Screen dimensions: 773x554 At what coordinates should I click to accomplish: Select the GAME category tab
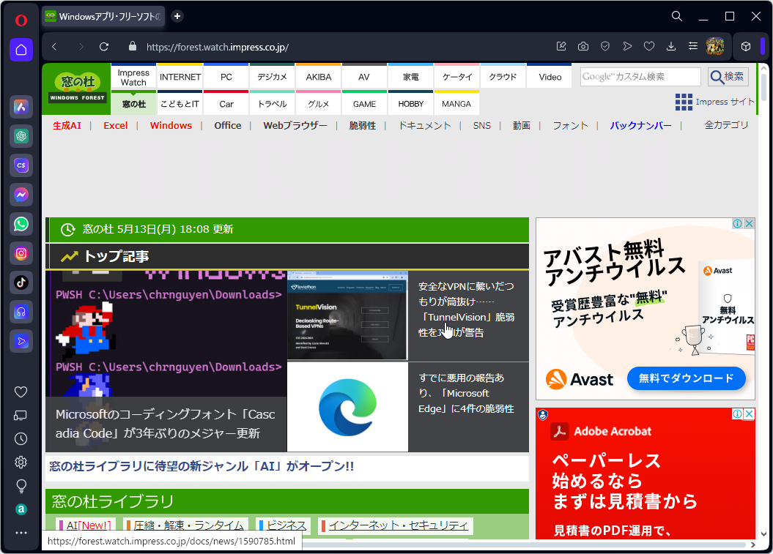coord(364,104)
